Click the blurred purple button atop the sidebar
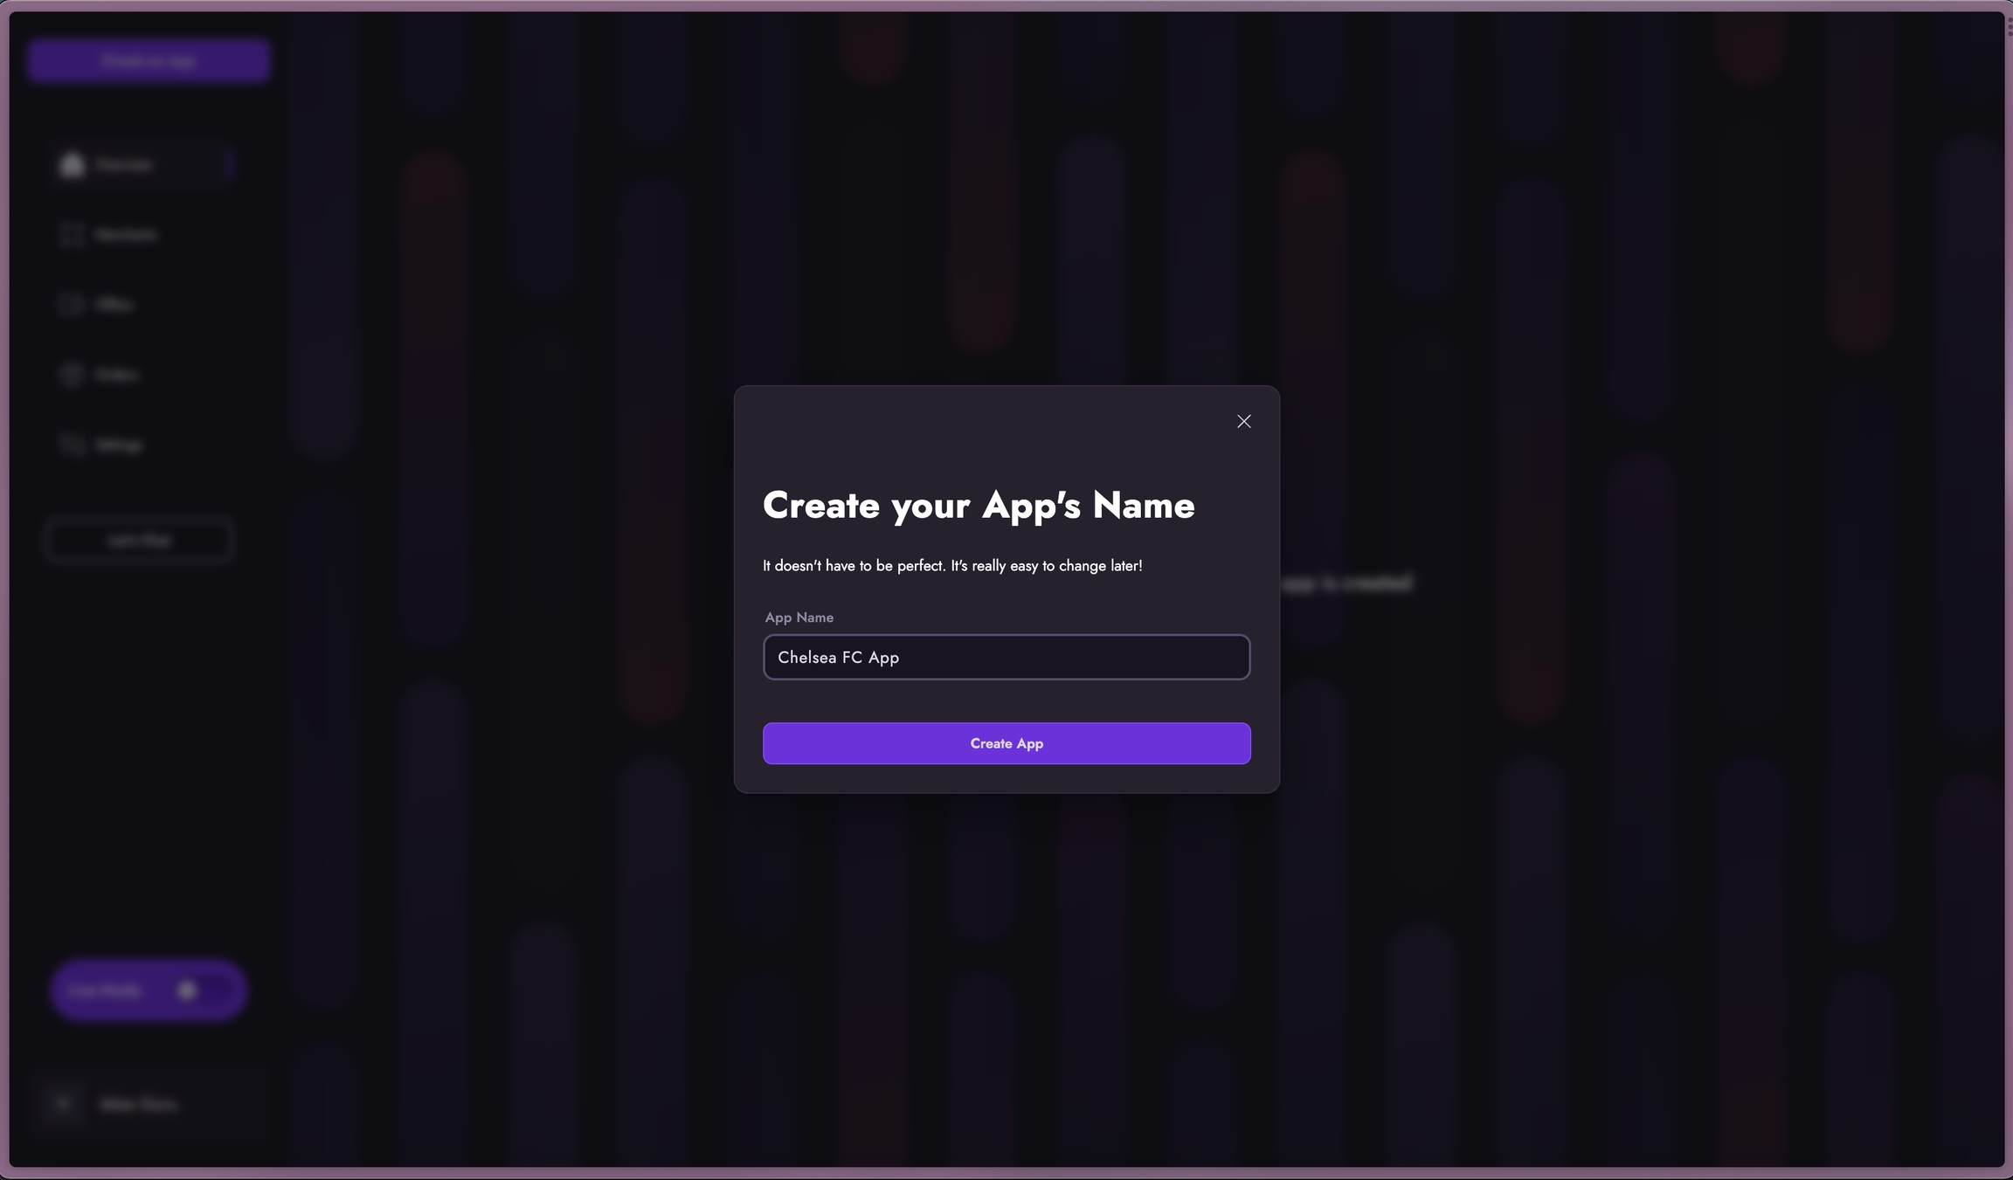Viewport: 2013px width, 1180px height. coord(149,60)
